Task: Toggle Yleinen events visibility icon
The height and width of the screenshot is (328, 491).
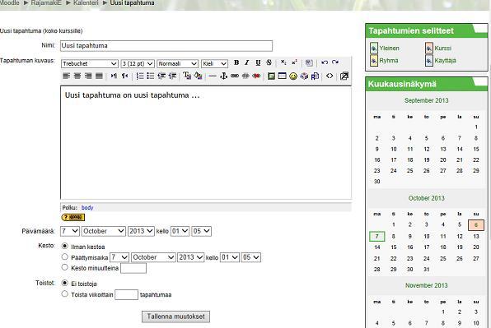Action: [374, 49]
